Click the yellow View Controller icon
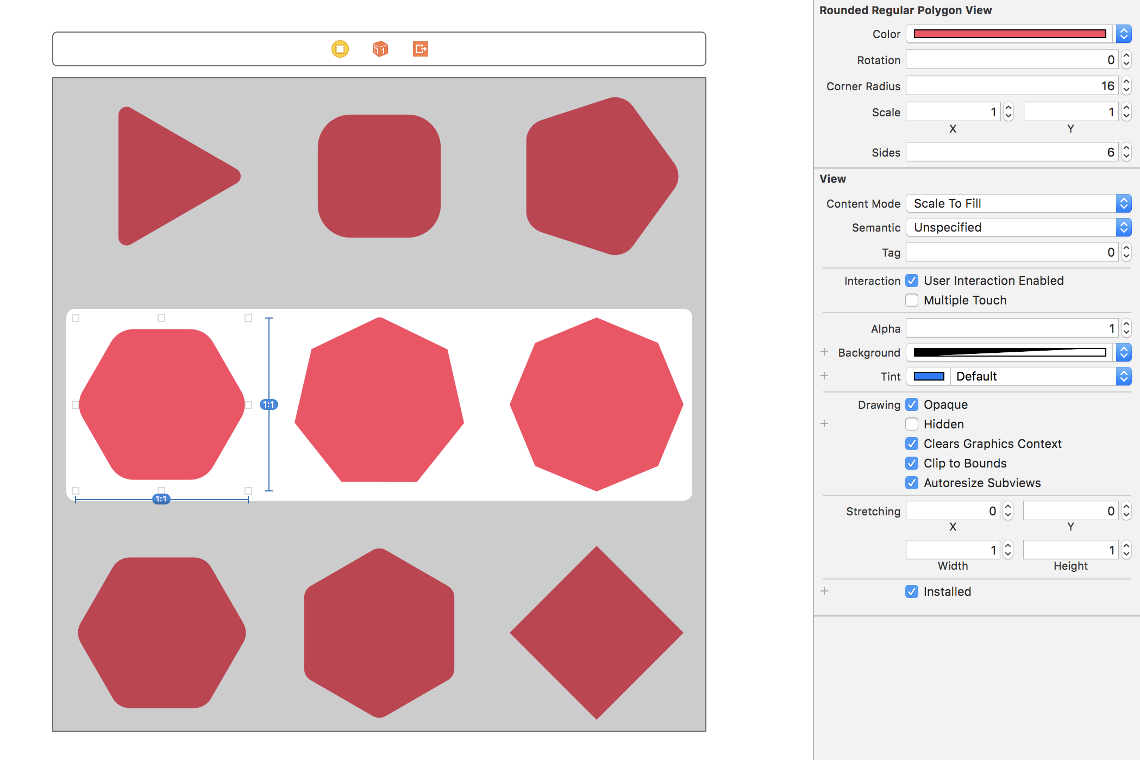Screen dimensions: 1140x760 pos(340,49)
